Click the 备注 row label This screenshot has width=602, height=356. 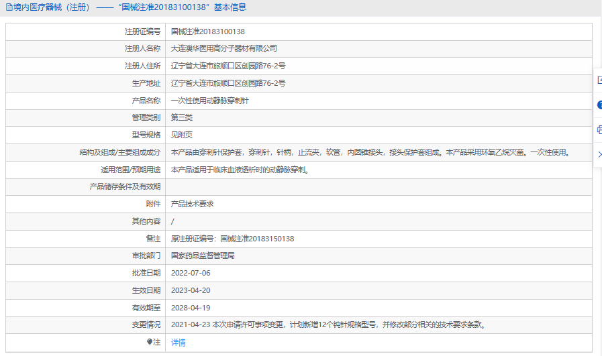click(153, 239)
